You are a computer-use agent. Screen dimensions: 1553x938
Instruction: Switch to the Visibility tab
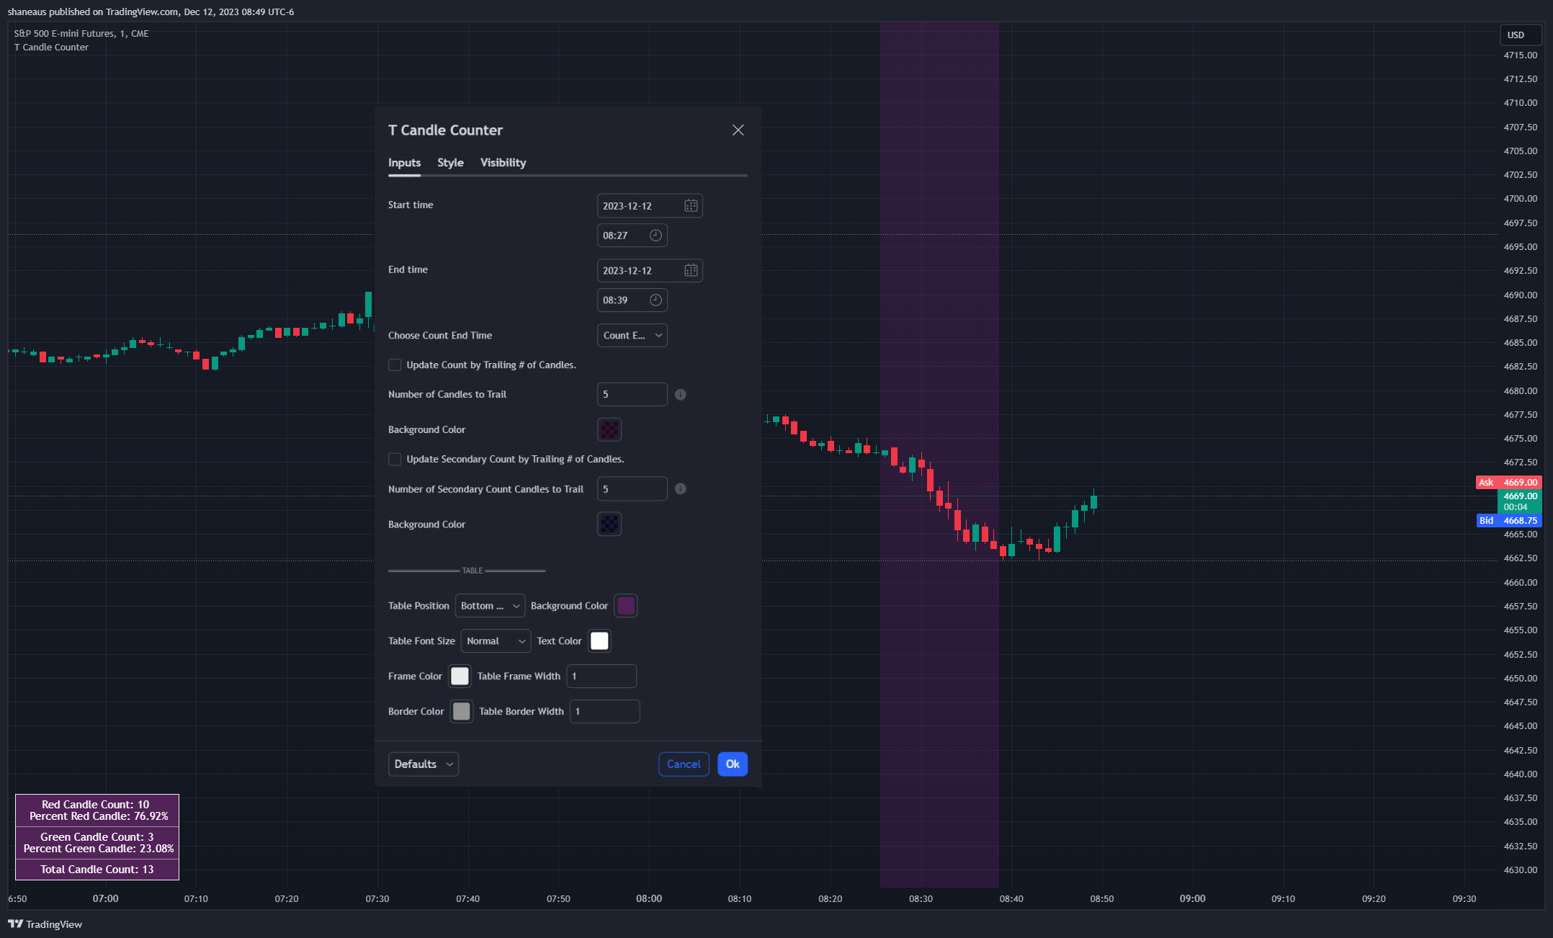[x=503, y=163]
